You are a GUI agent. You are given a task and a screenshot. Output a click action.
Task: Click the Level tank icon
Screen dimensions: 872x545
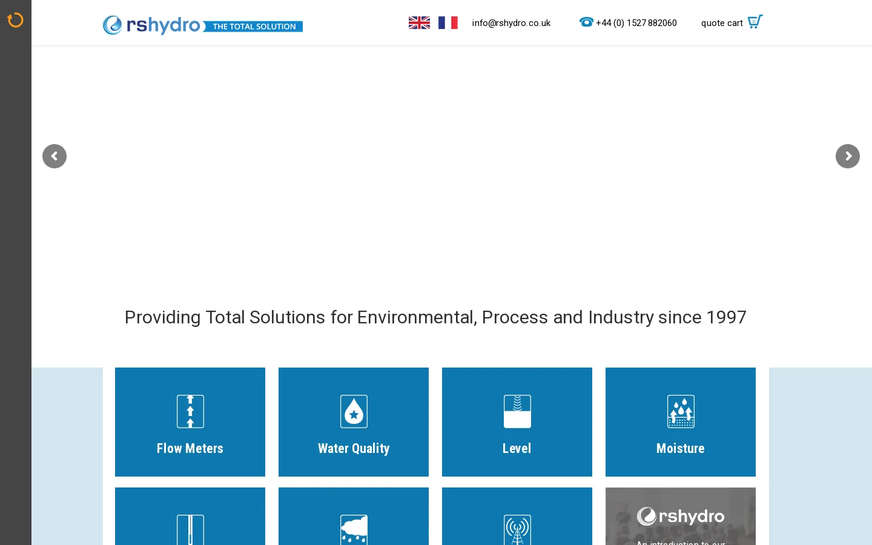coord(517,411)
